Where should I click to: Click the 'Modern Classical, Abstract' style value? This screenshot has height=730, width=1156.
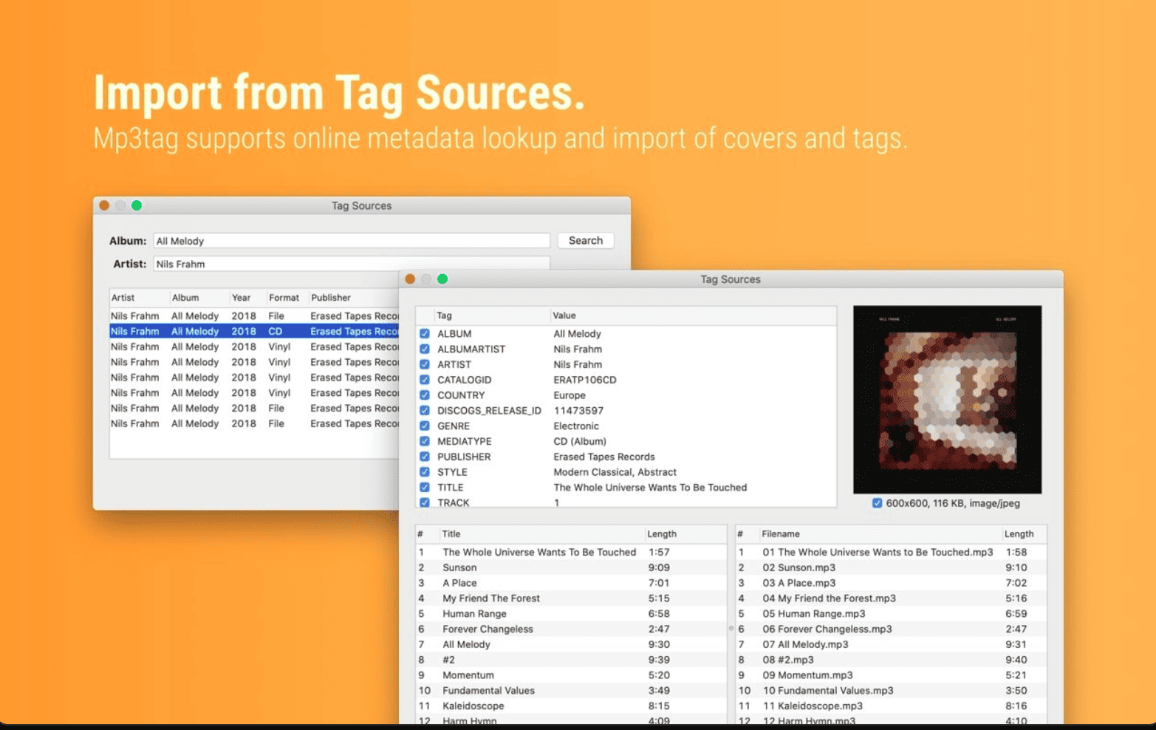615,472
